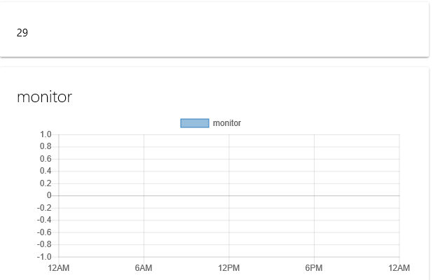Click the 0 label on y-axis

49,195
